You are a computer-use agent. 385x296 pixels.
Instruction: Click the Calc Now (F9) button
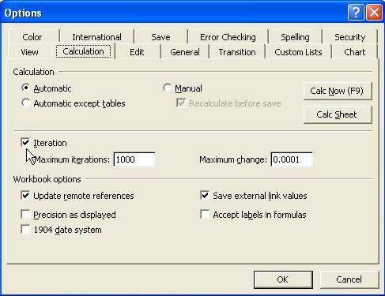338,91
